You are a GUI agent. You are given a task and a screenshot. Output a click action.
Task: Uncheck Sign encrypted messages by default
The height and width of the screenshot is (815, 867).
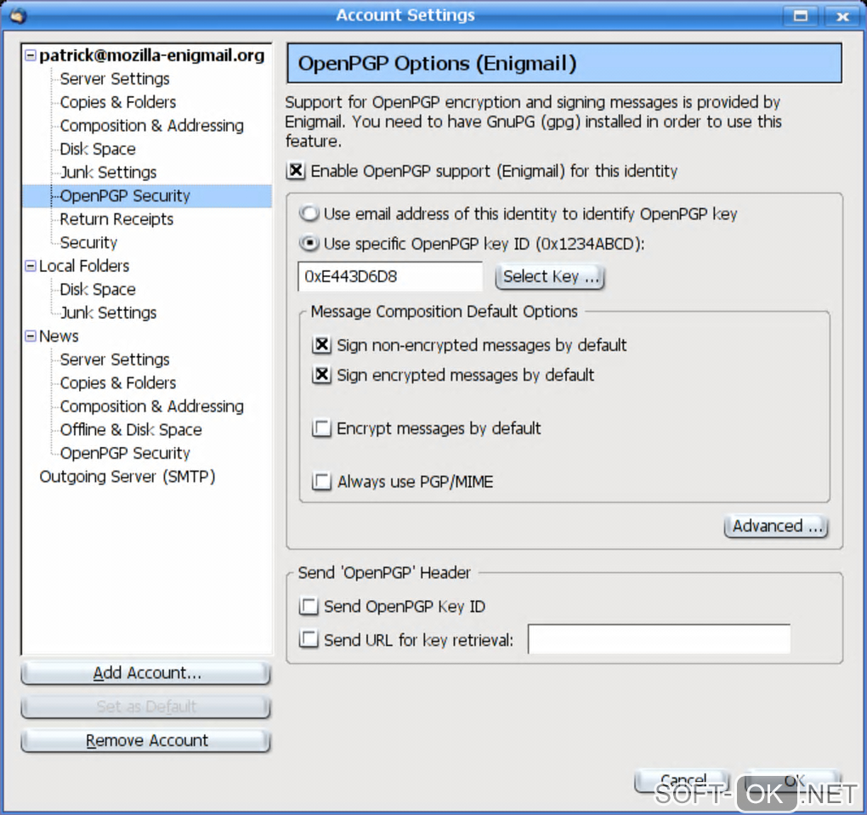321,375
